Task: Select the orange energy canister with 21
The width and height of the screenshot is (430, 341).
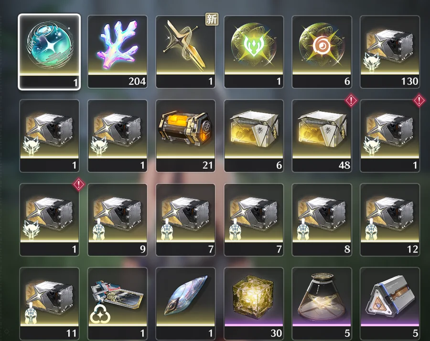Action: [x=185, y=136]
